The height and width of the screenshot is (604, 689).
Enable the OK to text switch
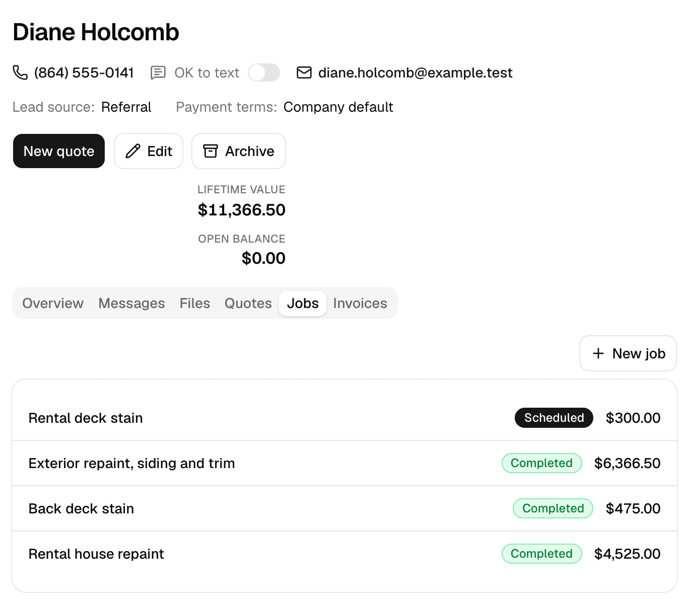(264, 72)
